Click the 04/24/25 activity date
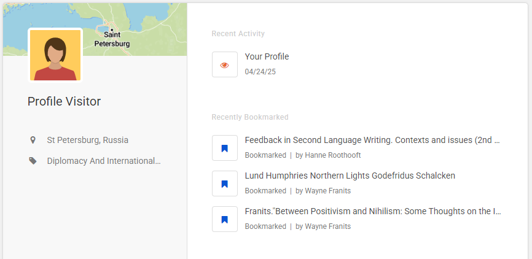The image size is (532, 259). (x=260, y=72)
